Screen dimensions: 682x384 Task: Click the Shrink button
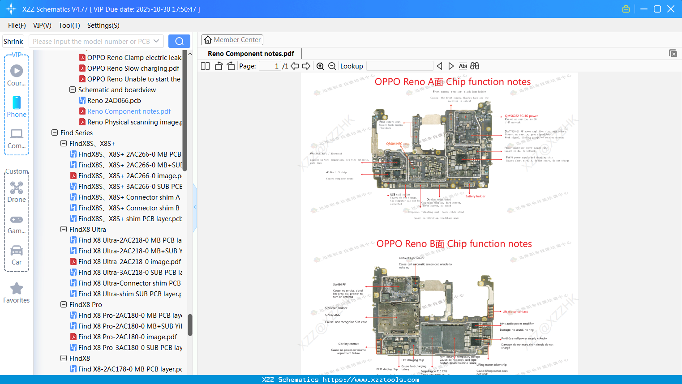pos(13,41)
